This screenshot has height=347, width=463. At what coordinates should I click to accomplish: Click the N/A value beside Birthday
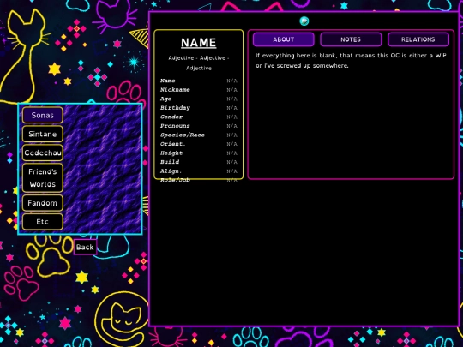(231, 108)
